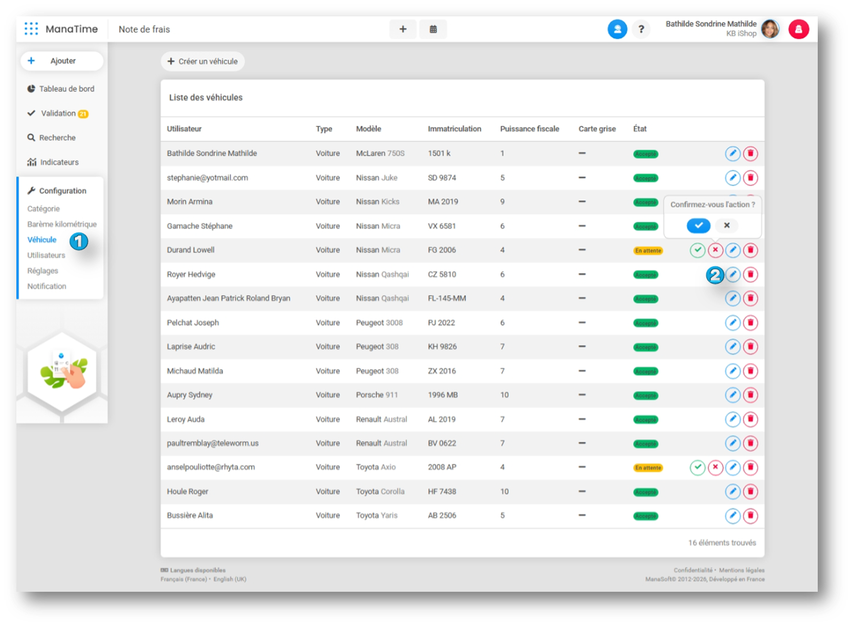Confirm the action with the blue checkmark
This screenshot has height=625, width=851.
698,226
